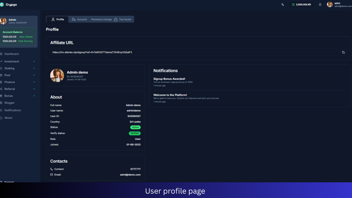Switch to the Account tab
Image resolution: width=352 pixels, height=198 pixels.
click(x=79, y=19)
